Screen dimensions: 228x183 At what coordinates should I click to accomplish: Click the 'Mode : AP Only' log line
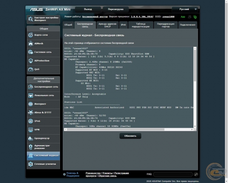point(76,97)
